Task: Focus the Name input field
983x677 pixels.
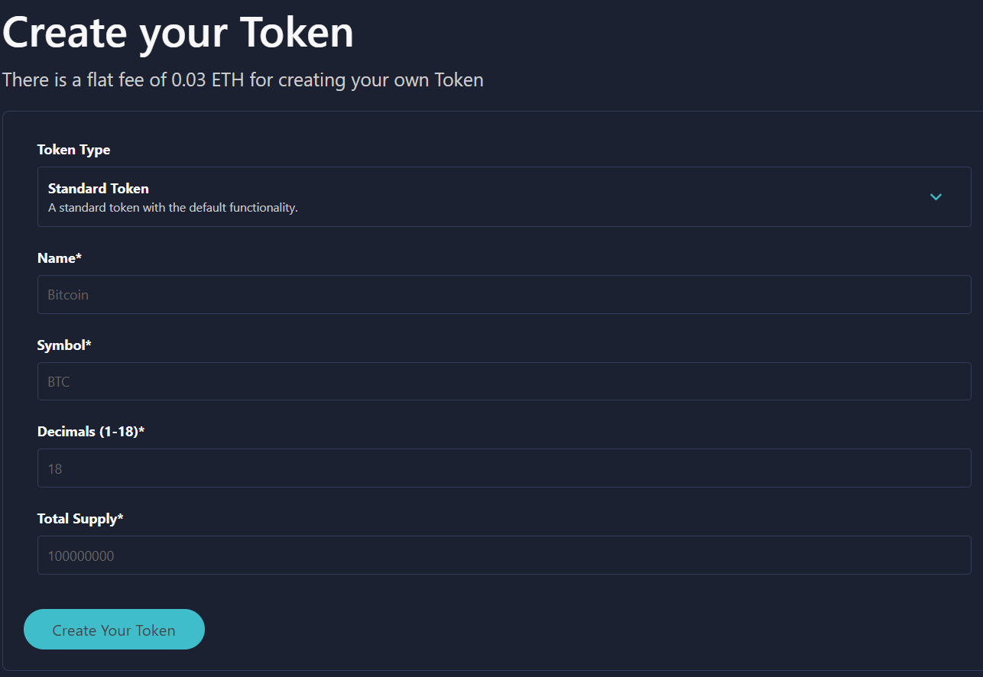Action: (x=504, y=294)
